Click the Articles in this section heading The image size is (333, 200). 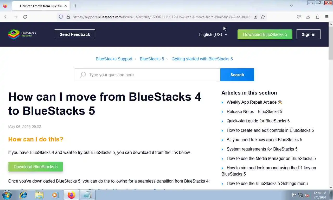[249, 93]
